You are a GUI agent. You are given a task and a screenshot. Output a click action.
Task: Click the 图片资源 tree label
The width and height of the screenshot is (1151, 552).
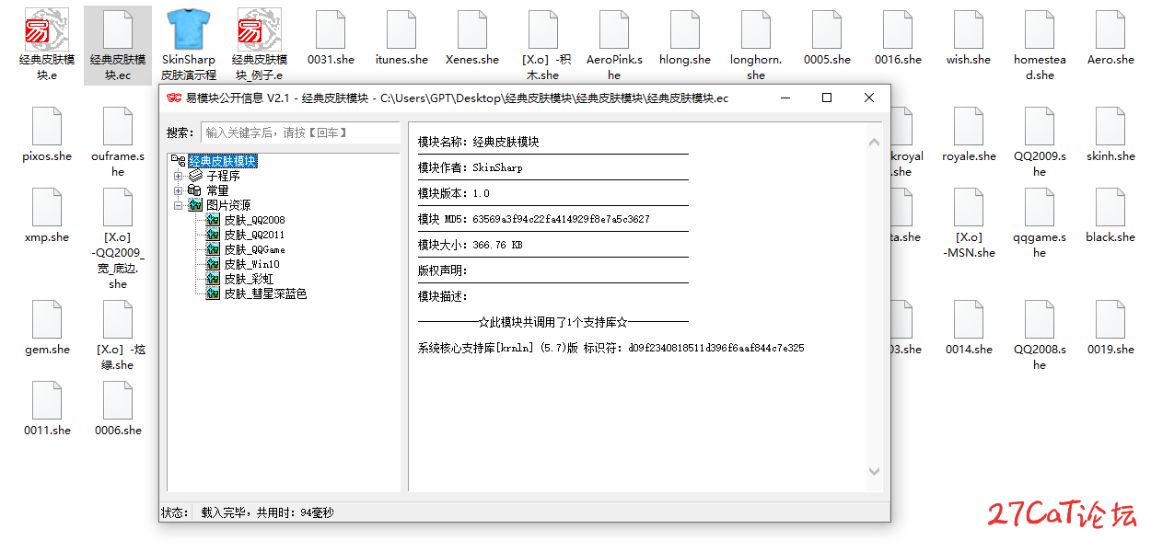(x=228, y=205)
